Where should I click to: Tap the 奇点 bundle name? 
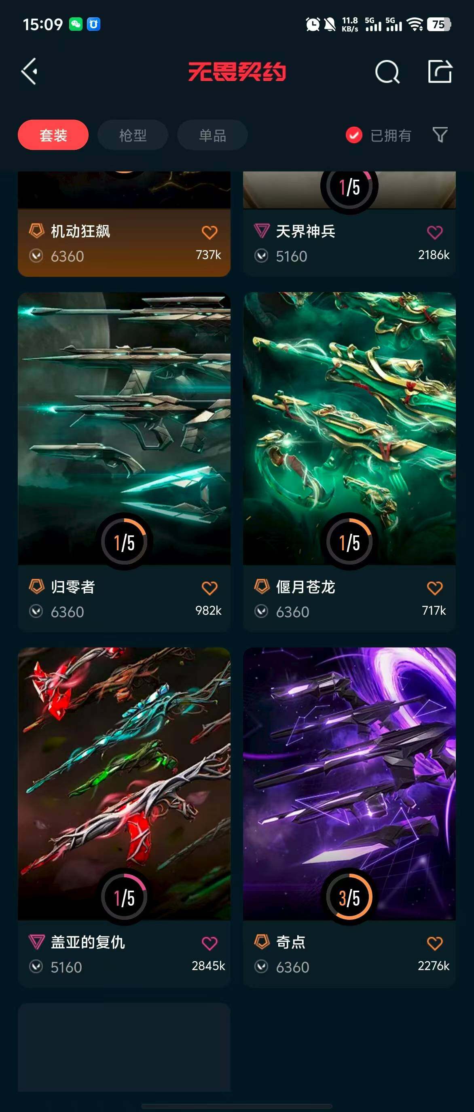point(291,942)
